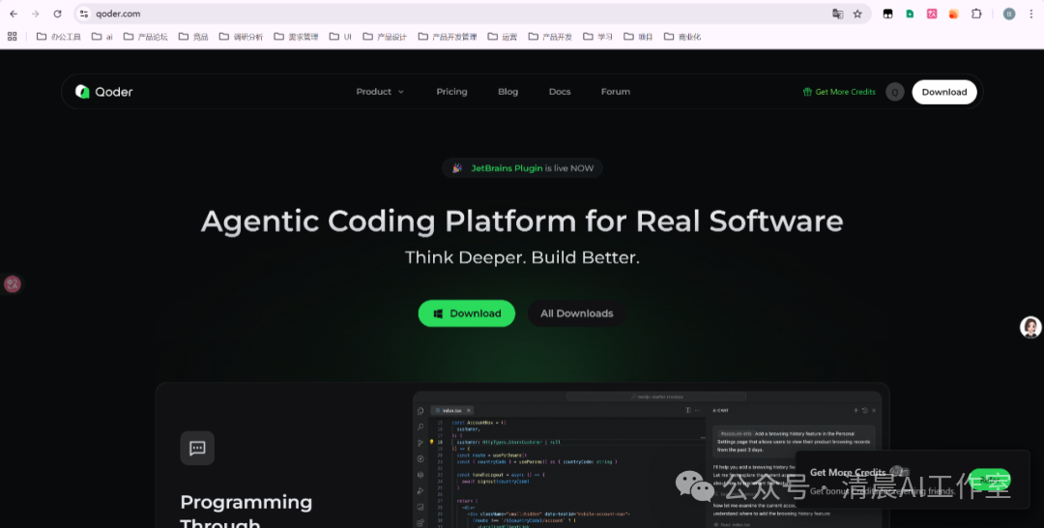The height and width of the screenshot is (528, 1044).
Task: Reload the page with refresh icon
Action: [57, 14]
